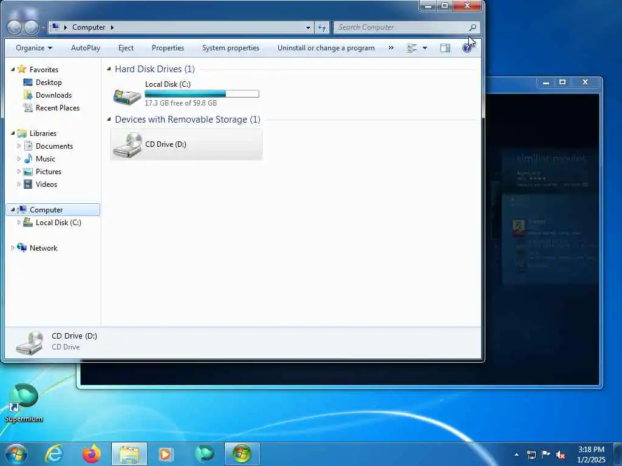Open Properties from the command bar
The height and width of the screenshot is (466, 622).
pos(168,48)
